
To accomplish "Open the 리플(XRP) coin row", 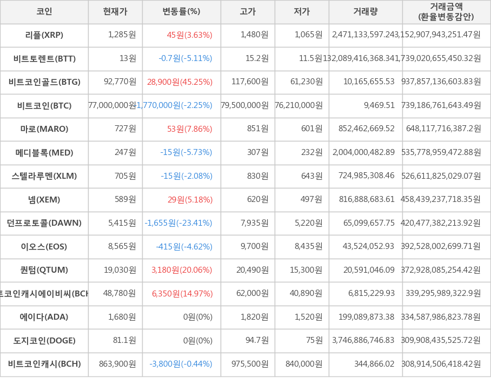I will coord(44,35).
